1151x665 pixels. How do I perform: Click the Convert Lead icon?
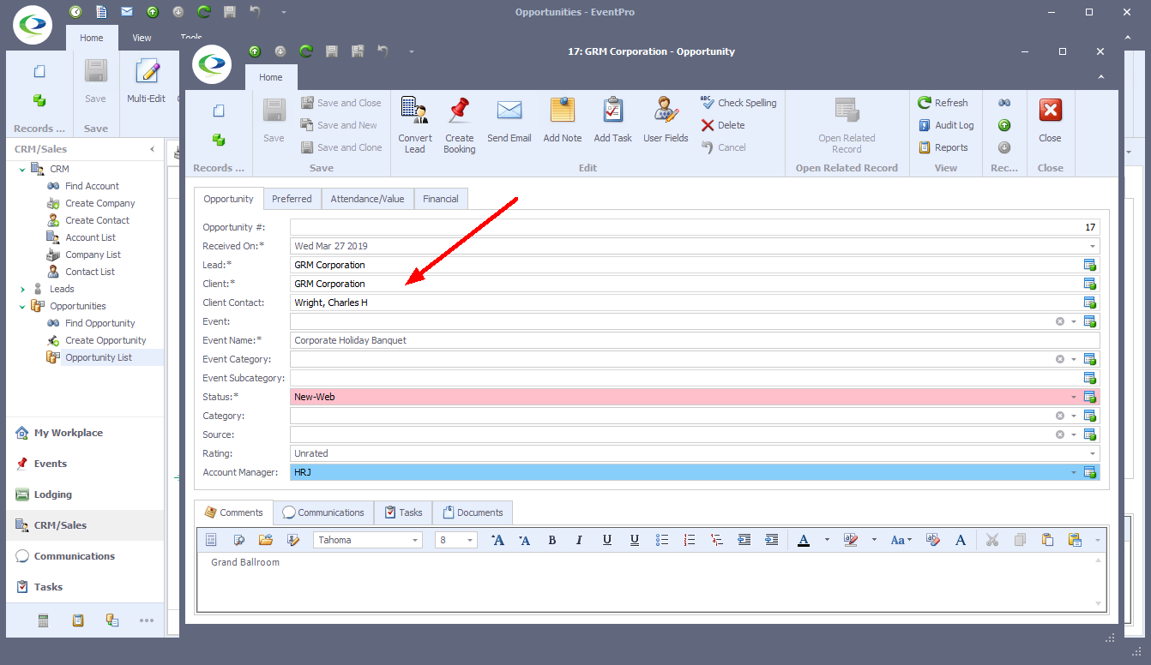pyautogui.click(x=415, y=111)
